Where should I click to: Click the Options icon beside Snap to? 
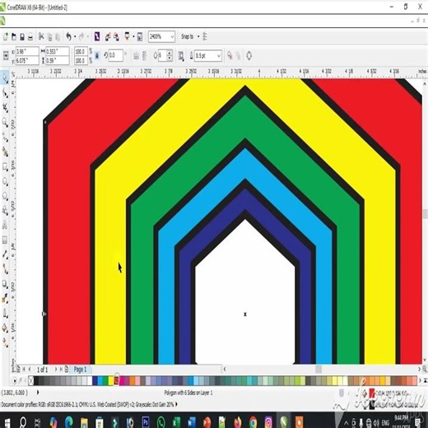[x=205, y=36]
